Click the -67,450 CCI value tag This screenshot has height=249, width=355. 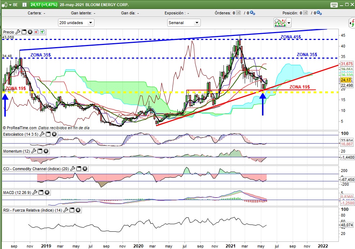tap(347, 180)
